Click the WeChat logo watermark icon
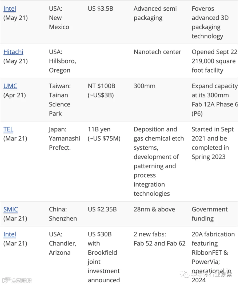The width and height of the screenshot is (240, 285). 185,274
